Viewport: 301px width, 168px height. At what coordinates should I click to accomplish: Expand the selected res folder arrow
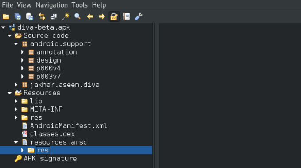[x=23, y=150]
